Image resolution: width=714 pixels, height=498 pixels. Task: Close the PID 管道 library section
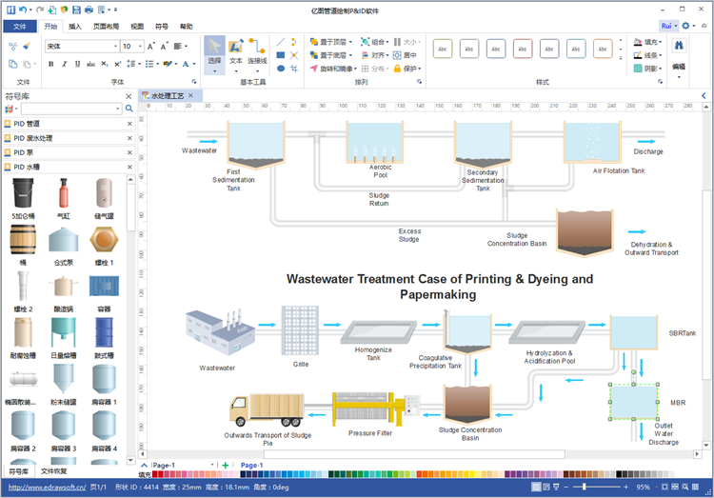[129, 124]
